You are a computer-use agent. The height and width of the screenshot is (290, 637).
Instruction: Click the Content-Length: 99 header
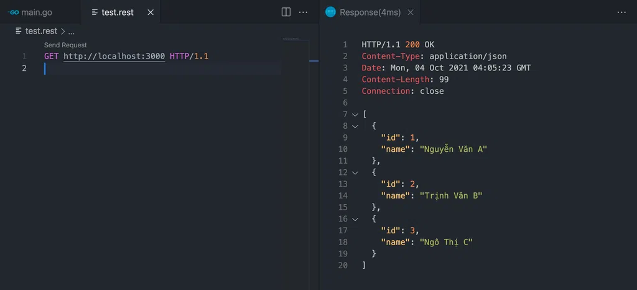click(x=405, y=80)
